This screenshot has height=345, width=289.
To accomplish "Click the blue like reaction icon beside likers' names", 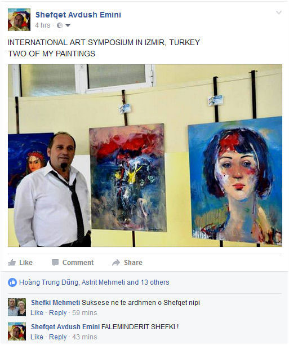I will click(12, 282).
